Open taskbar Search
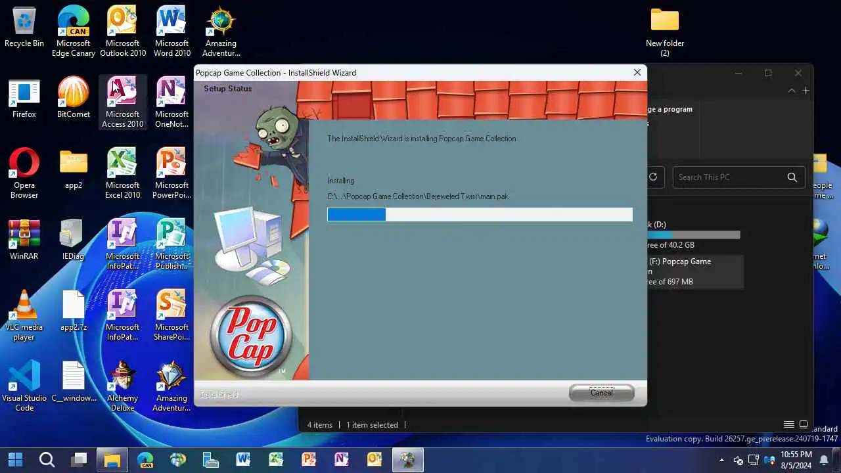This screenshot has width=841, height=473. [47, 459]
